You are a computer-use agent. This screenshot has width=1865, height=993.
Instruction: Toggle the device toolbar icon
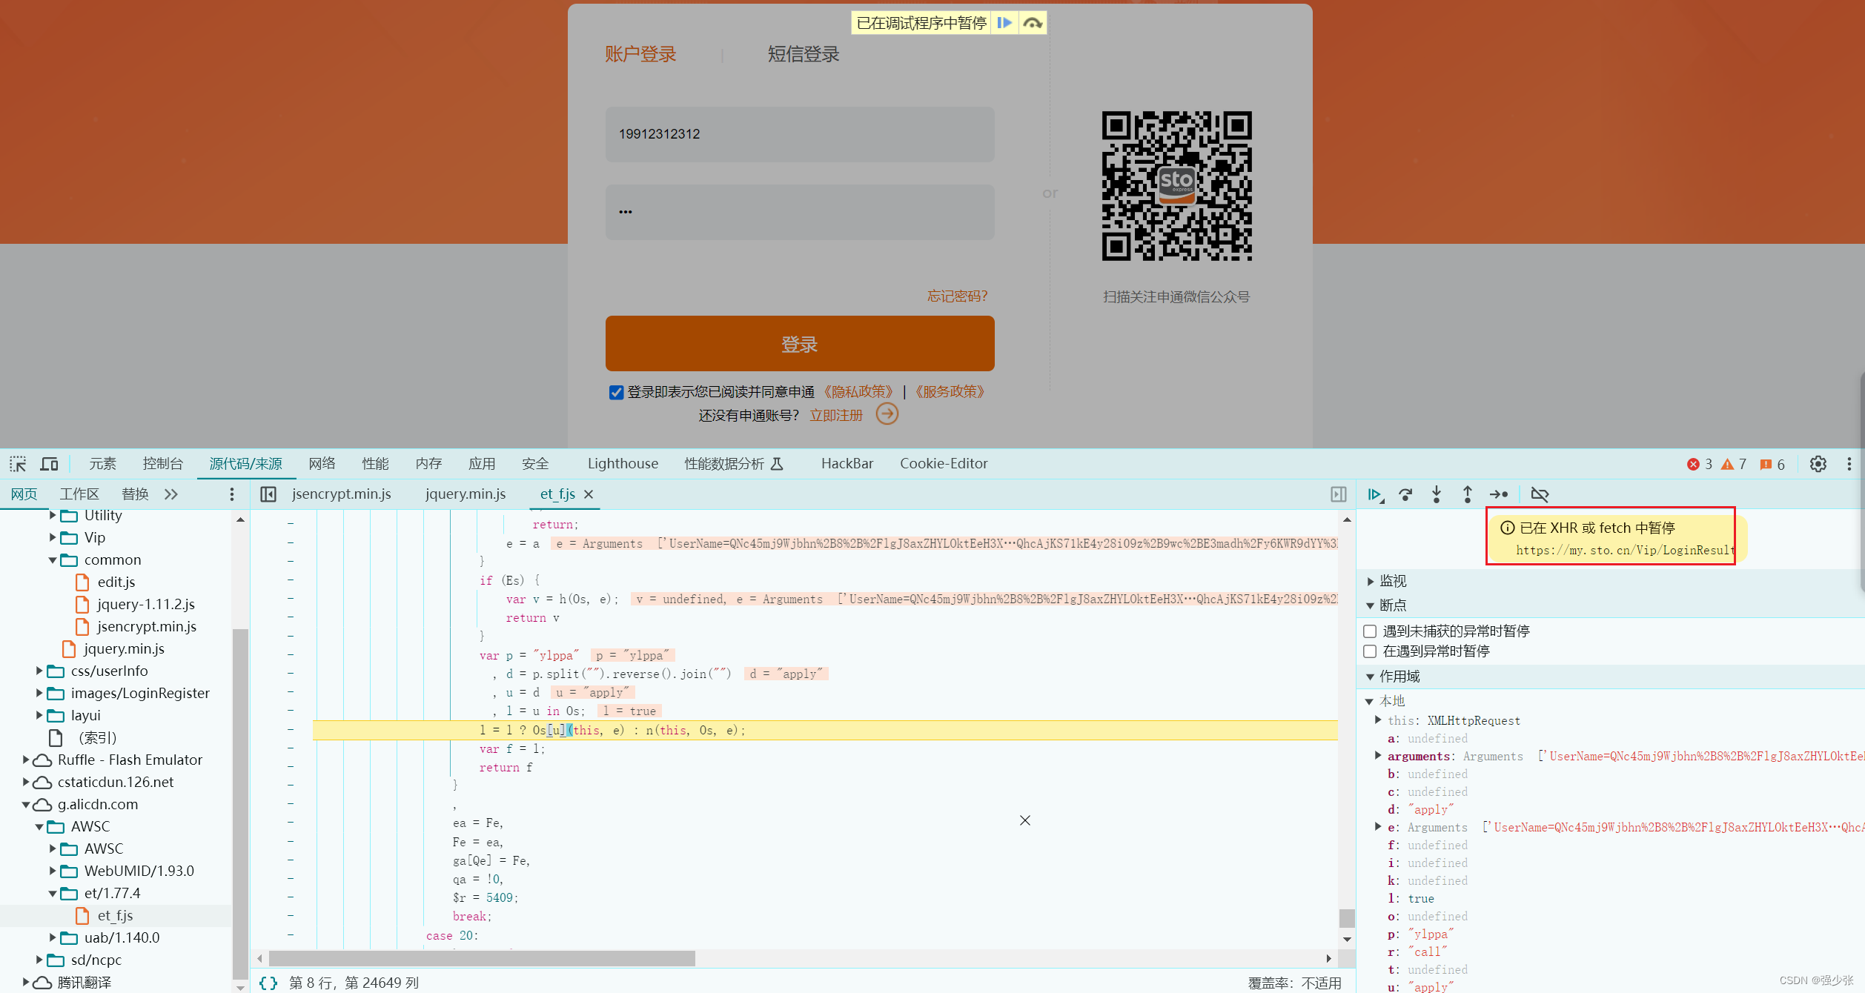49,464
